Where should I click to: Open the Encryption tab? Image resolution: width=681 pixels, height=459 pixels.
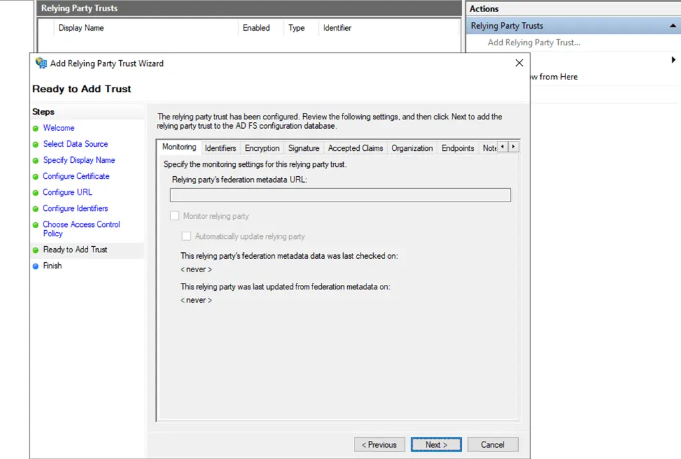tap(262, 148)
